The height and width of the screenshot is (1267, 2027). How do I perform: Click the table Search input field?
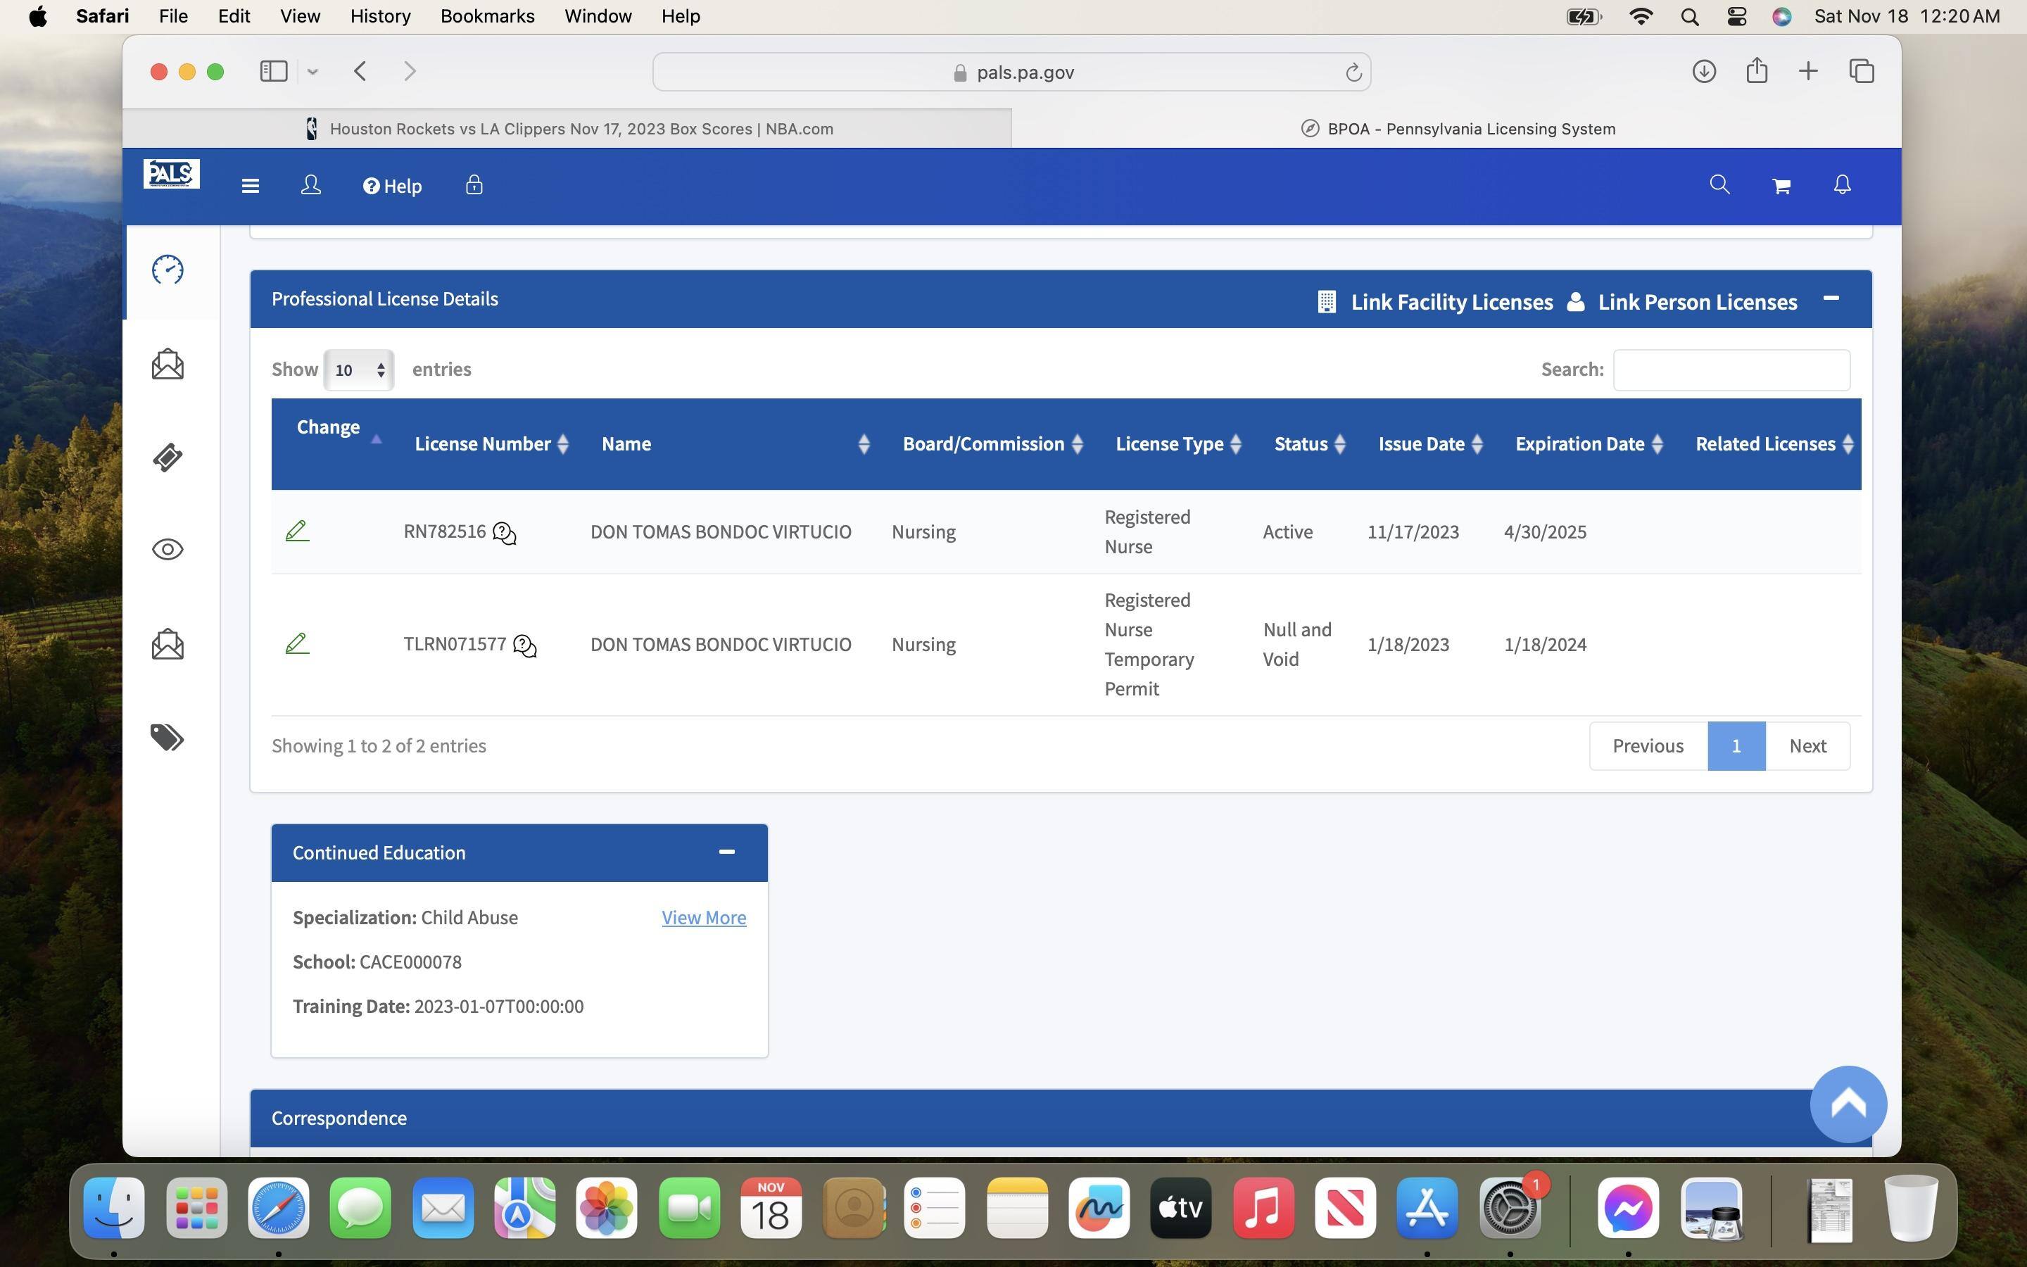tap(1731, 370)
